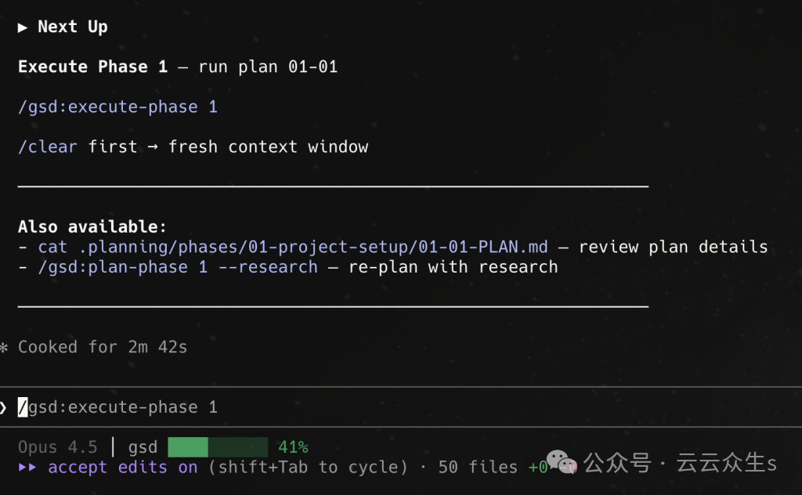Image resolution: width=802 pixels, height=495 pixels.
Task: Click the '50 files' status entry
Action: pyautogui.click(x=478, y=467)
